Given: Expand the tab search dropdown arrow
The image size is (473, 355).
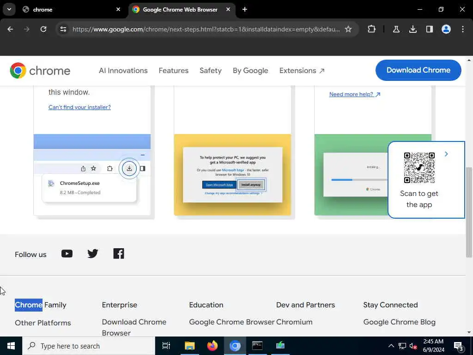Looking at the screenshot, I should click(x=9, y=9).
